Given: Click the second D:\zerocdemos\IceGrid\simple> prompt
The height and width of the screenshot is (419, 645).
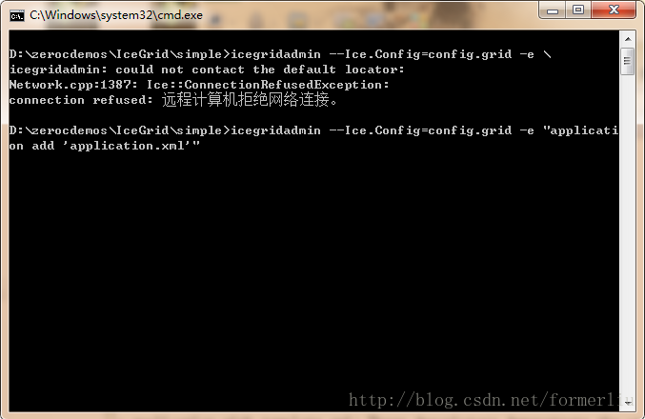Looking at the screenshot, I should [x=120, y=130].
